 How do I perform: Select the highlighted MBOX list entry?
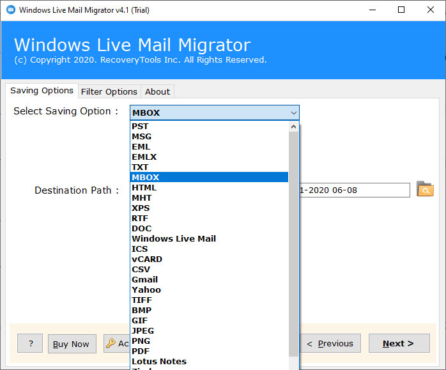pos(209,177)
